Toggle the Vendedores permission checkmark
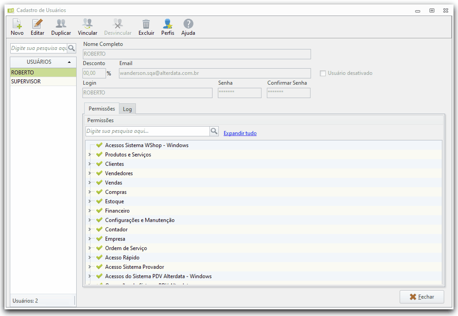The image size is (458, 316). [99, 173]
